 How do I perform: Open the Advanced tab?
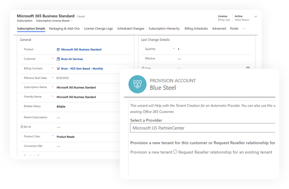(x=219, y=29)
